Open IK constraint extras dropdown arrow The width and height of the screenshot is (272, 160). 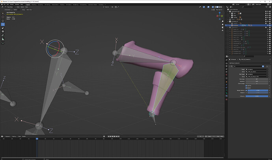(265, 66)
